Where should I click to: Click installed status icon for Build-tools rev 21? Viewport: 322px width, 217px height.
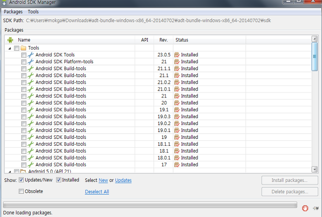[x=177, y=96]
